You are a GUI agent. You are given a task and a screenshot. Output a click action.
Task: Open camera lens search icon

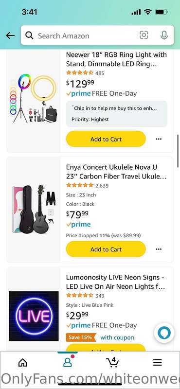click(144, 35)
